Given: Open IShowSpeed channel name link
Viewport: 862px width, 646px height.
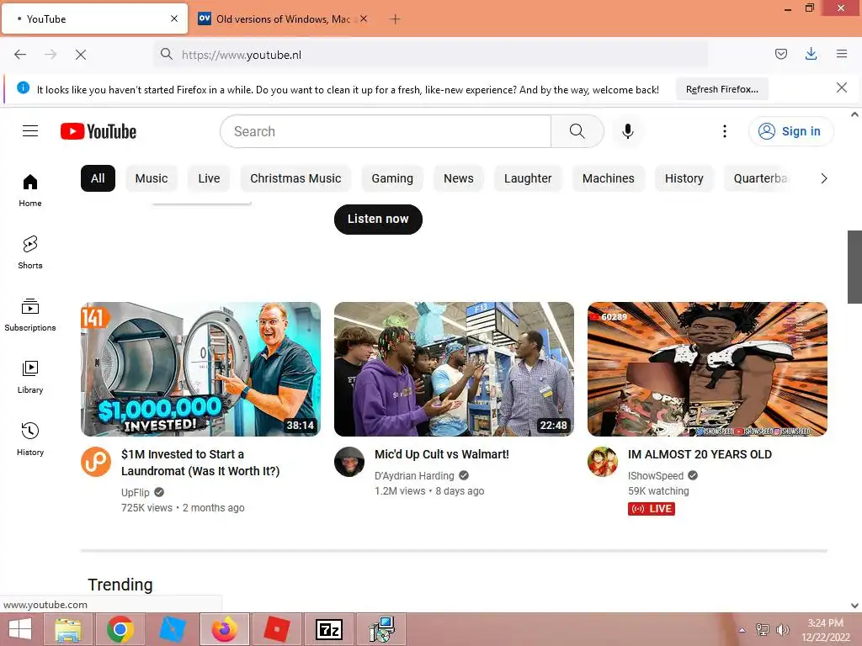Looking at the screenshot, I should (655, 476).
